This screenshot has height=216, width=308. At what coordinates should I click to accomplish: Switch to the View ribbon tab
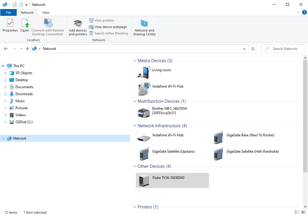[x=46, y=13]
